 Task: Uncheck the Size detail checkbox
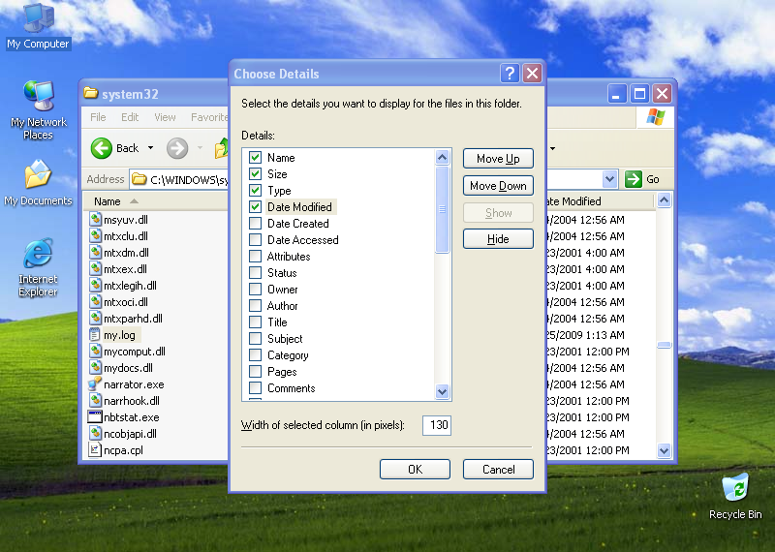point(255,174)
